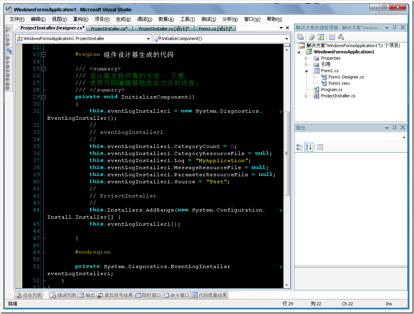Open the 重构(R) menu

point(80,19)
